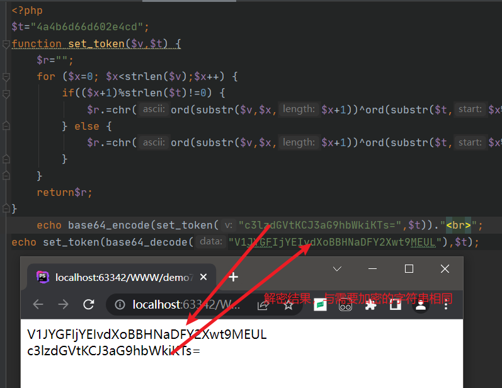Viewport: 502px width, 388px height.
Task: Focus the browser address bar
Action: pos(204,304)
